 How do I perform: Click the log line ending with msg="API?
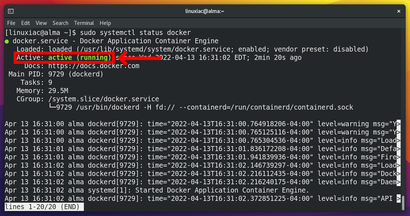coord(203,198)
